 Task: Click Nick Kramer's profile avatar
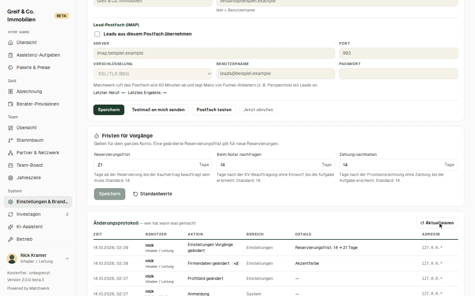pyautogui.click(x=12, y=259)
